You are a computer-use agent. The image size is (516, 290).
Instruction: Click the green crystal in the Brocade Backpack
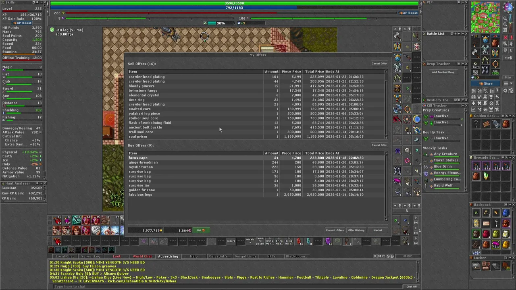(486, 176)
